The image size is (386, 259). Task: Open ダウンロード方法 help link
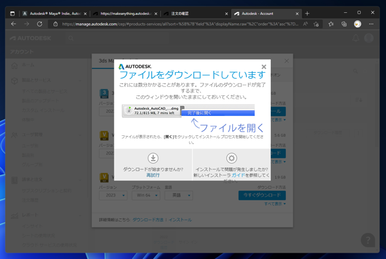pos(148,220)
